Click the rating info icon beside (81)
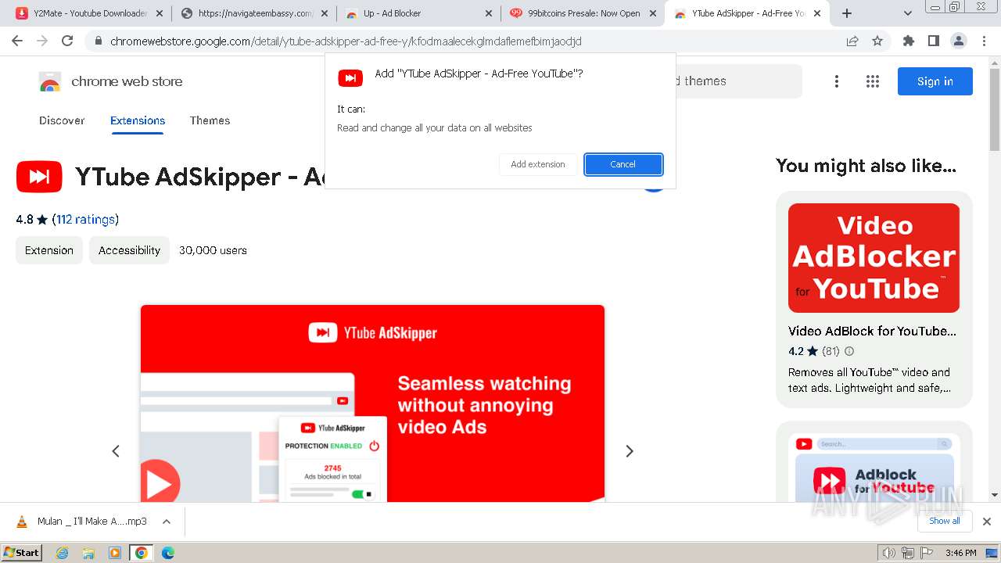This screenshot has height=563, width=1001. pyautogui.click(x=849, y=352)
